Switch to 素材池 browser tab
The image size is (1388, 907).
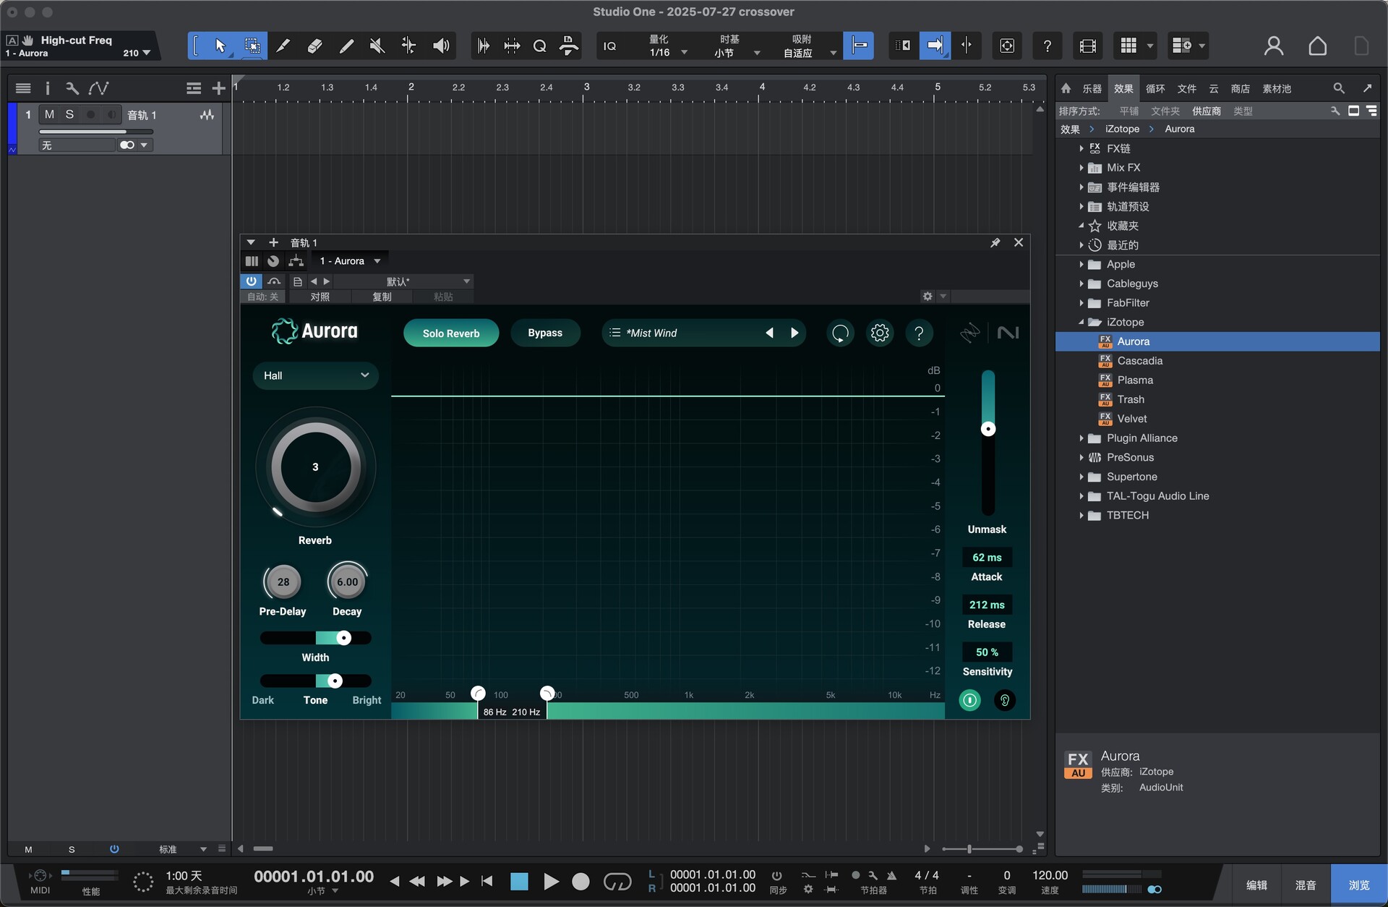1277,88
